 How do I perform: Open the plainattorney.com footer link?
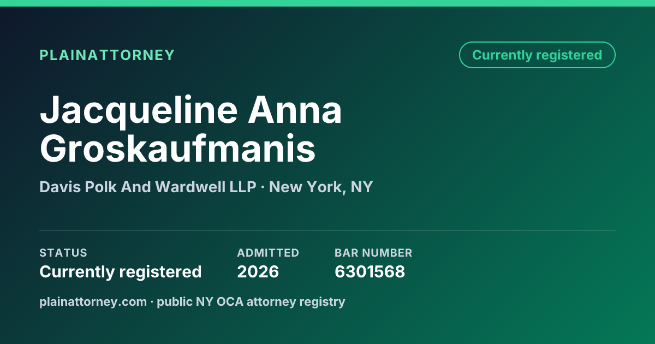(x=93, y=301)
